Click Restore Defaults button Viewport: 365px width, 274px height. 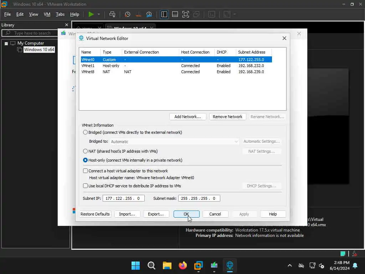(95, 214)
